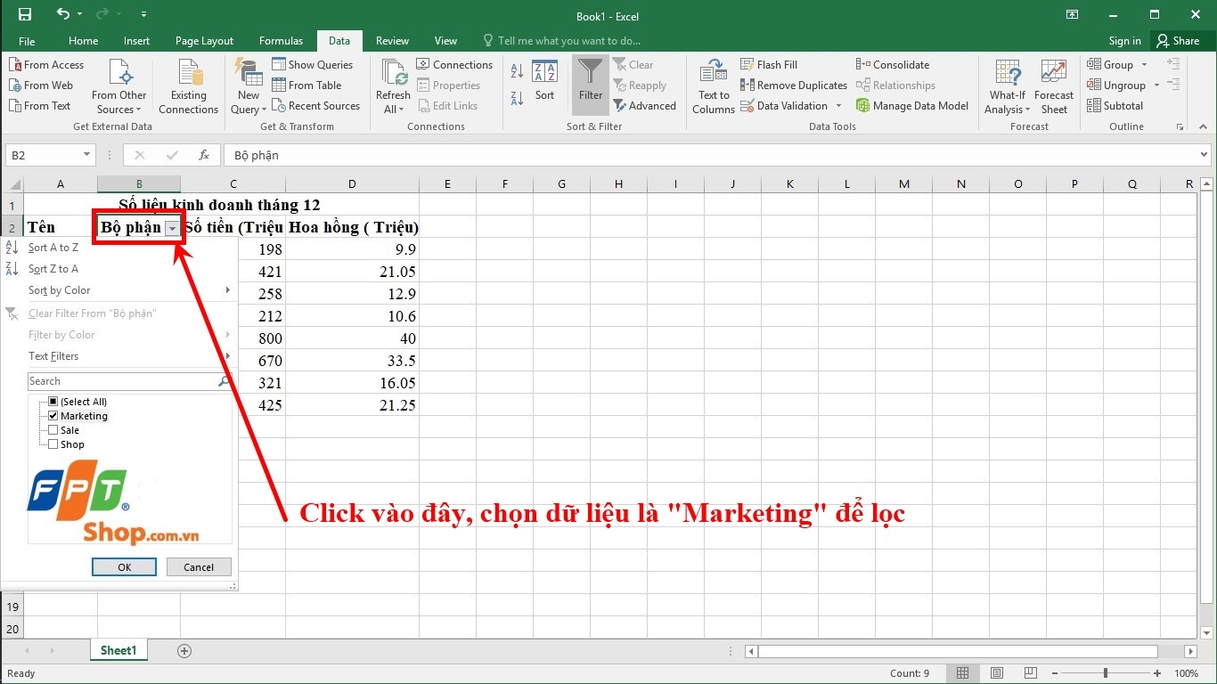Open Connections in the Data ribbon
This screenshot has height=684, width=1217.
point(454,65)
